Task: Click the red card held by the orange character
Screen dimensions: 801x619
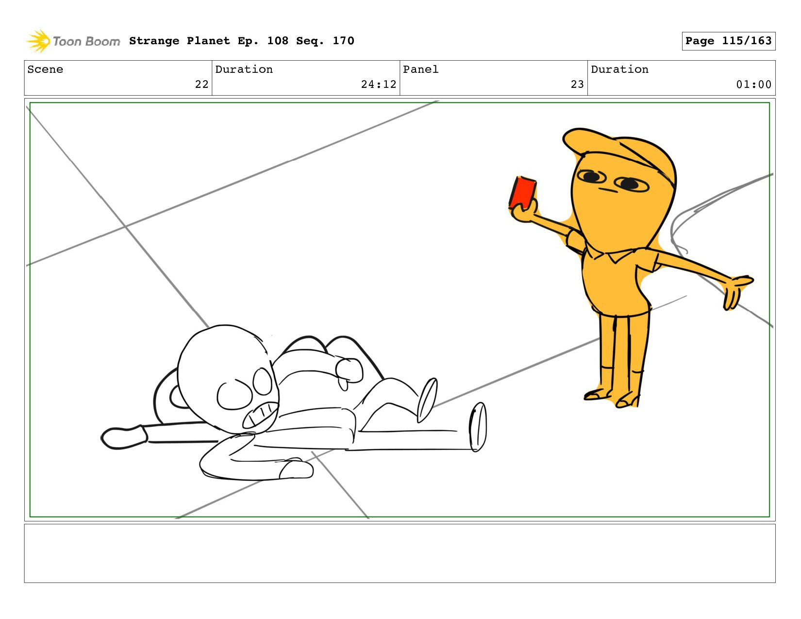Action: coord(522,192)
